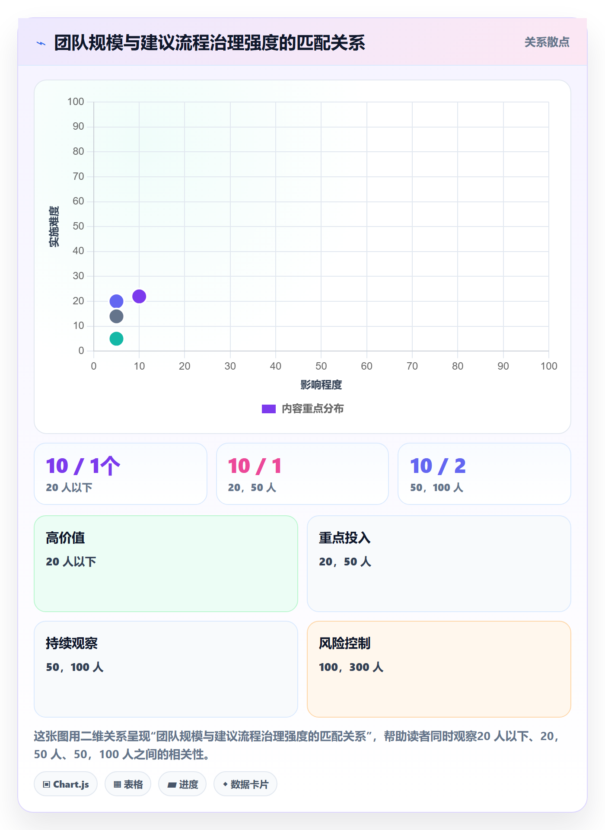
Task: Click the legend label 内容重点分布
Action: coord(312,409)
